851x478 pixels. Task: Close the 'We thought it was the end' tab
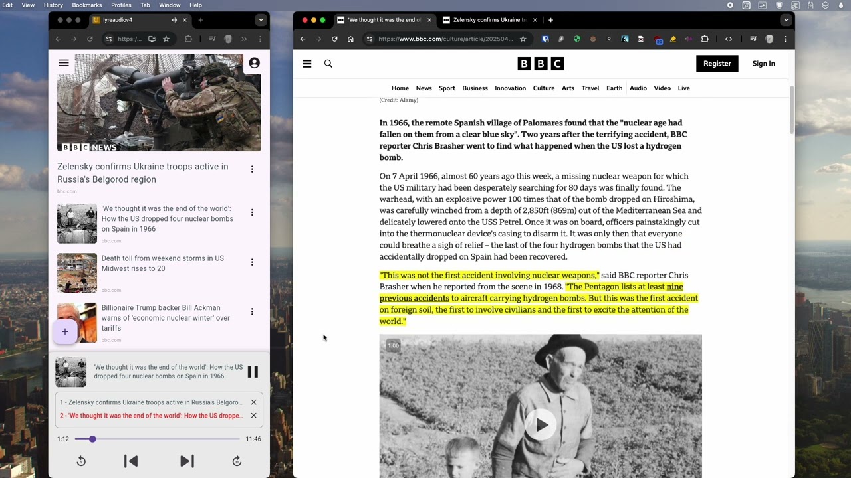pos(429,20)
